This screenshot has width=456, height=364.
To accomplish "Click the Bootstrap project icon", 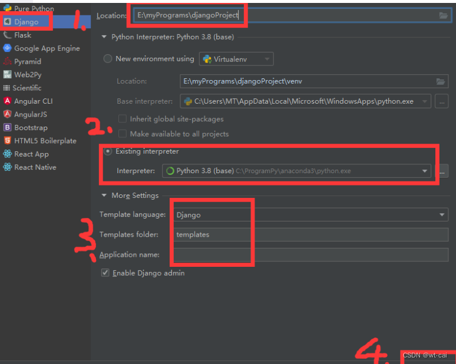I will point(7,127).
